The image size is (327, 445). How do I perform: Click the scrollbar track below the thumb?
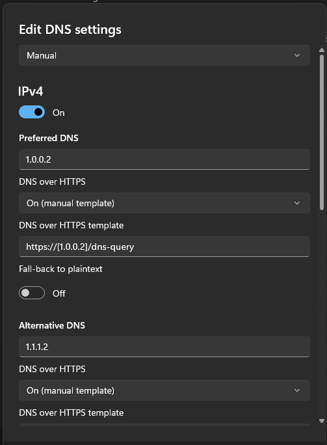(x=322, y=312)
